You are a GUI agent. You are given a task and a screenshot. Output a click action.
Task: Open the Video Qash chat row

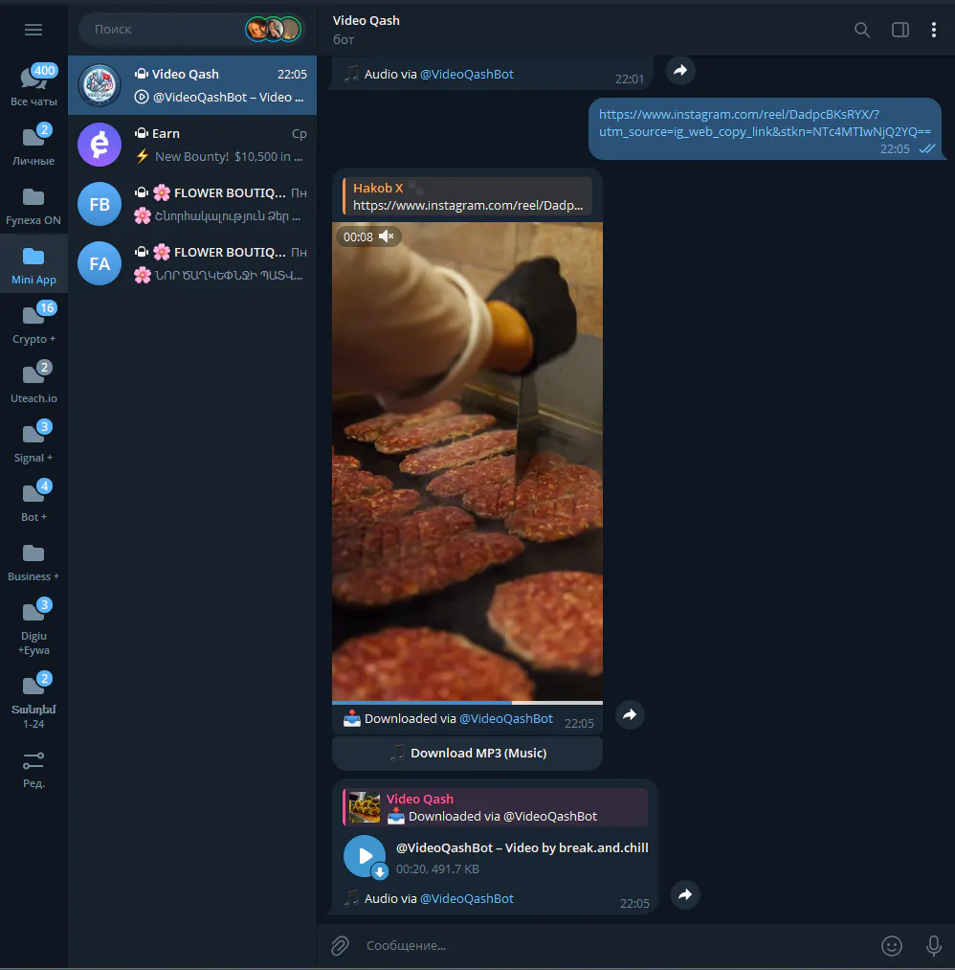(192, 85)
